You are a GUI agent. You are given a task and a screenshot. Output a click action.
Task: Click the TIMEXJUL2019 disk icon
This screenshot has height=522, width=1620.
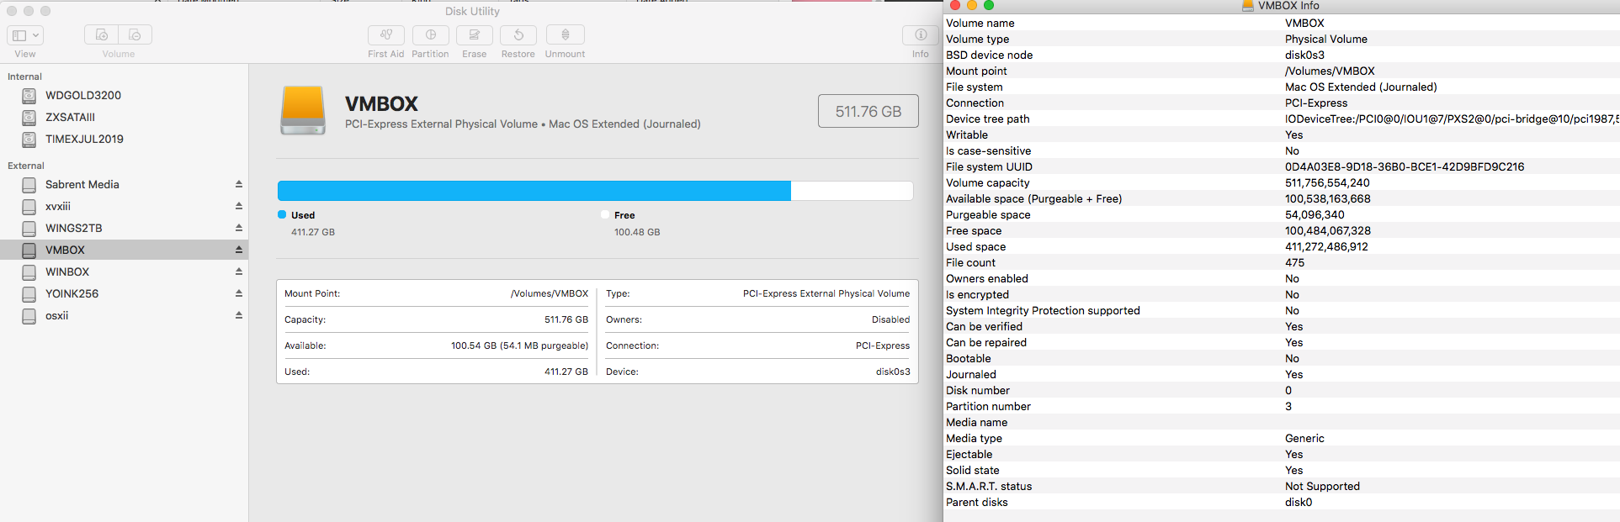point(29,140)
